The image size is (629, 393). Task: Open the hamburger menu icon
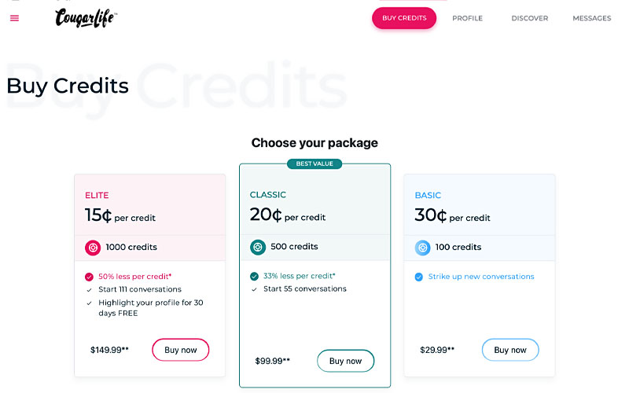click(x=14, y=18)
